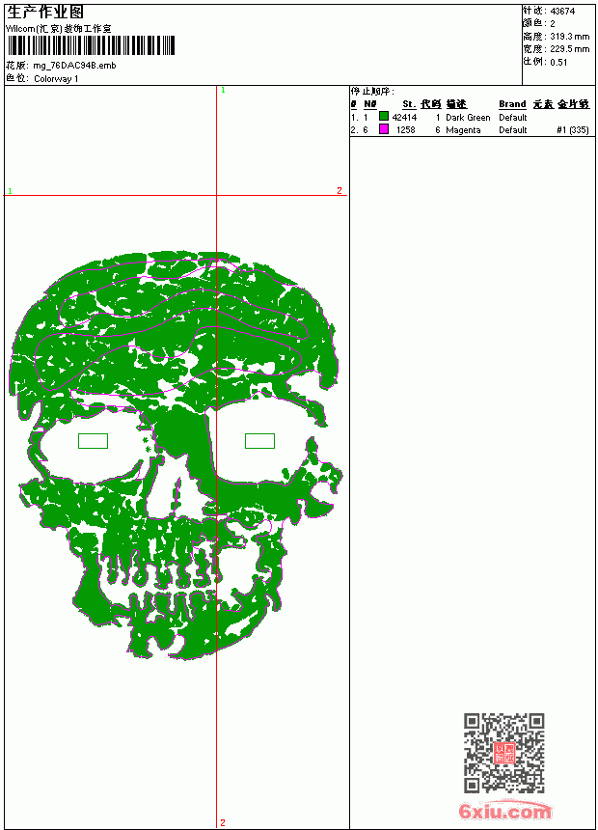Click the green marker 1 on the horizontal line
Image resolution: width=598 pixels, height=830 pixels.
pyautogui.click(x=10, y=191)
